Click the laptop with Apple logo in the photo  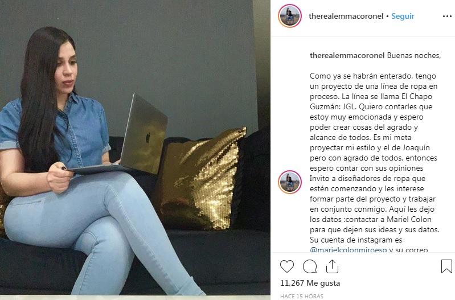(x=128, y=139)
